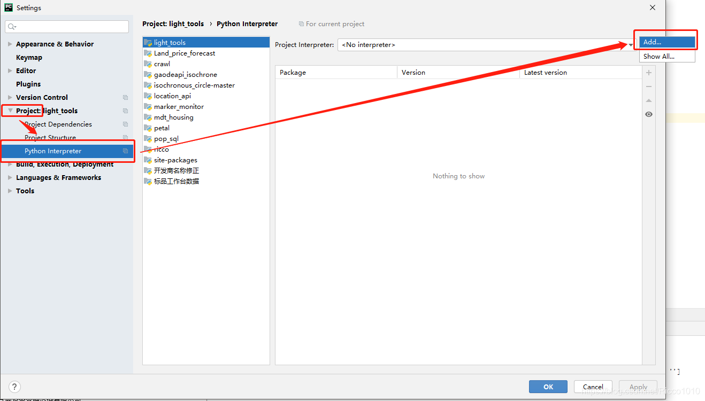Click the Apply button

coord(638,387)
